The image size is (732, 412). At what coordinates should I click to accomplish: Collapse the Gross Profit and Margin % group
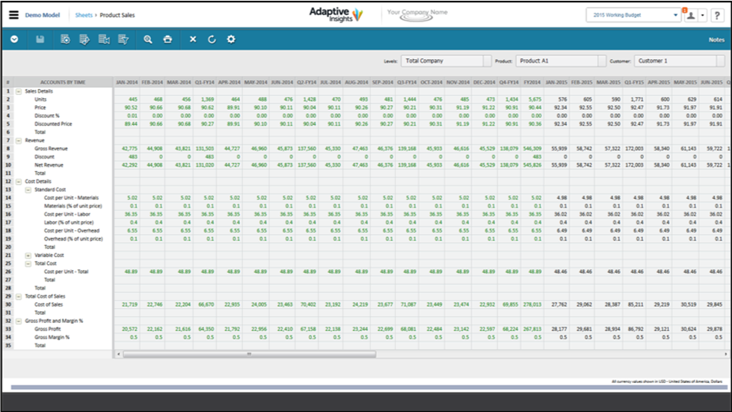[x=19, y=321]
